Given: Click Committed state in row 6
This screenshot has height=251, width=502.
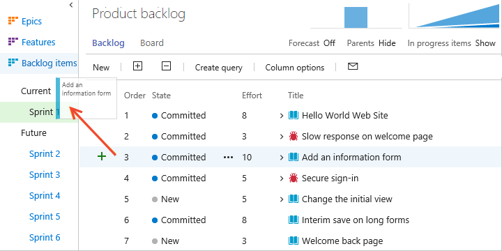Looking at the screenshot, I should pyautogui.click(x=183, y=220).
